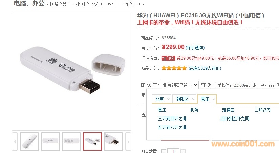279x153 pixels.
Task: Select the 管庄 area tab
Action: [x=207, y=99]
